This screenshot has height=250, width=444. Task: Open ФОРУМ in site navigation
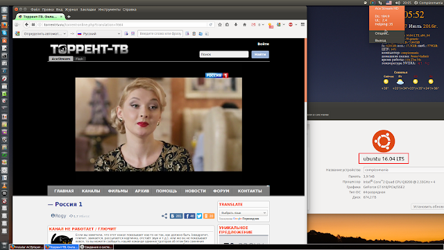(221, 191)
